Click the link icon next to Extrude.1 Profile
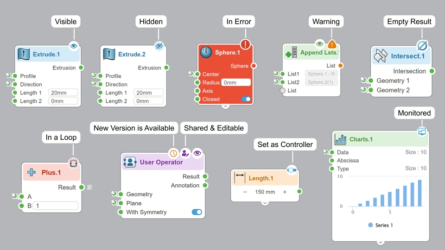 coord(9,75)
